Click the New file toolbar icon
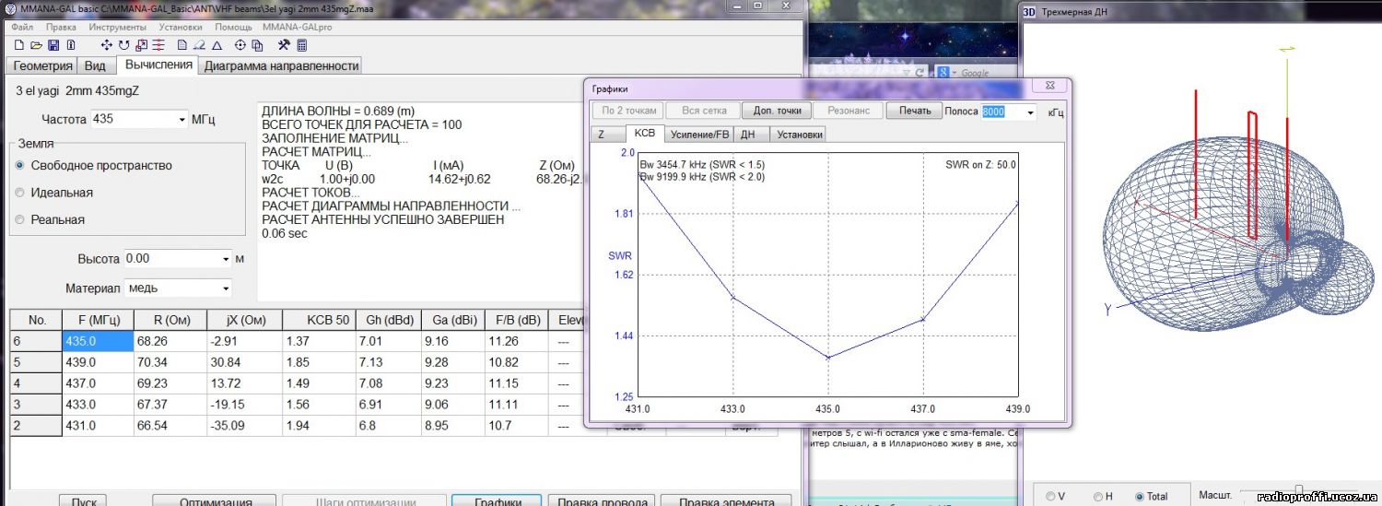1382x506 pixels. click(19, 45)
